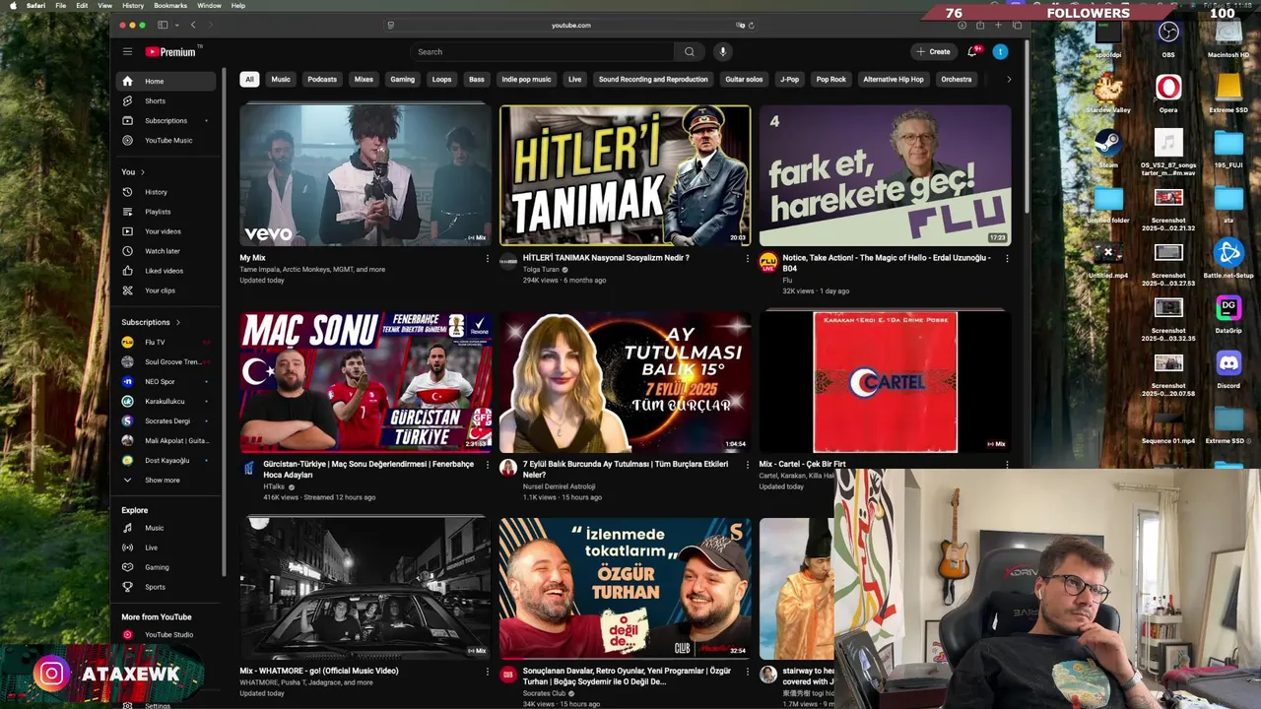1261x709 pixels.
Task: Open Safari sidebar toggle icon
Action: pos(163,25)
